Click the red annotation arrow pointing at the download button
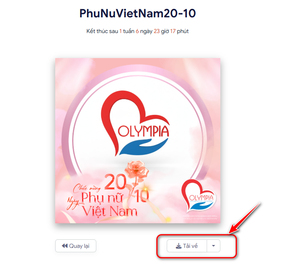 pyautogui.click(x=245, y=218)
